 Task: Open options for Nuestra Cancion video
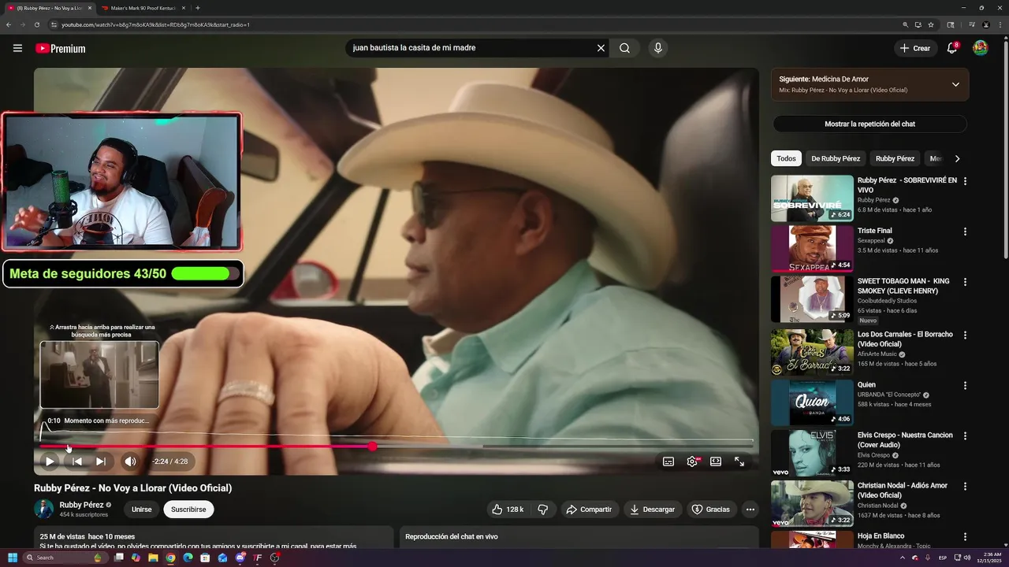(x=965, y=436)
